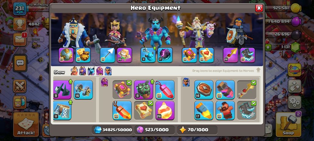Filter equipment by Archer Queen icon
This screenshot has height=141, width=314.
(82, 71)
